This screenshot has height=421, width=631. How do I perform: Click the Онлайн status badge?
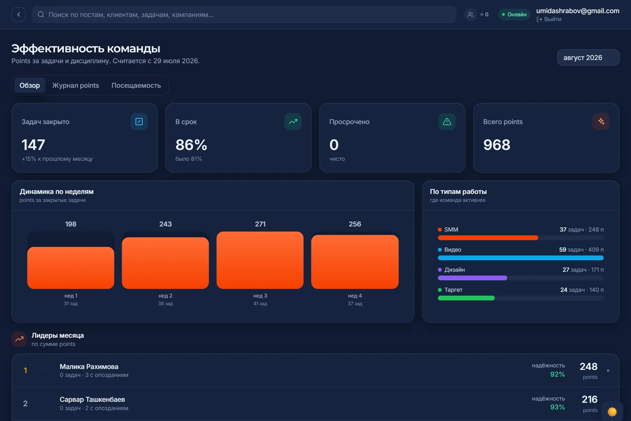(514, 15)
